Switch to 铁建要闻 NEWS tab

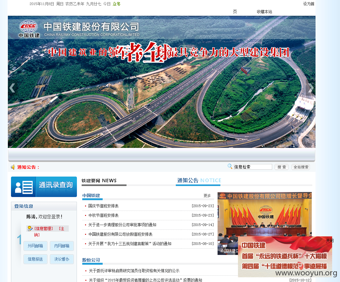tap(99, 181)
